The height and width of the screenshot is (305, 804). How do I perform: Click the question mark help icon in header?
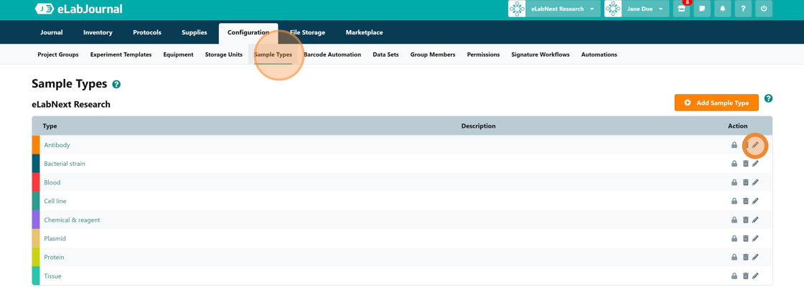pyautogui.click(x=743, y=9)
